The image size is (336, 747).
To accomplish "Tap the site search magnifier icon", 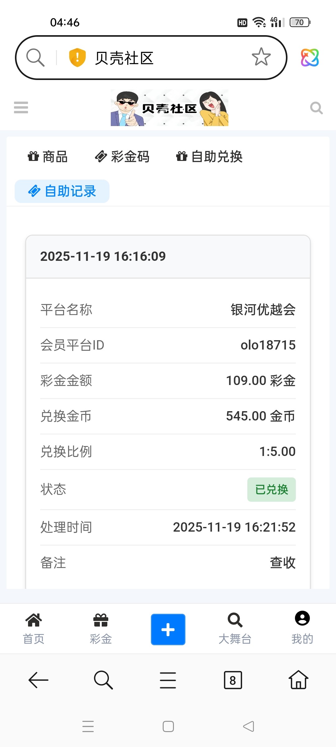I will click(316, 108).
